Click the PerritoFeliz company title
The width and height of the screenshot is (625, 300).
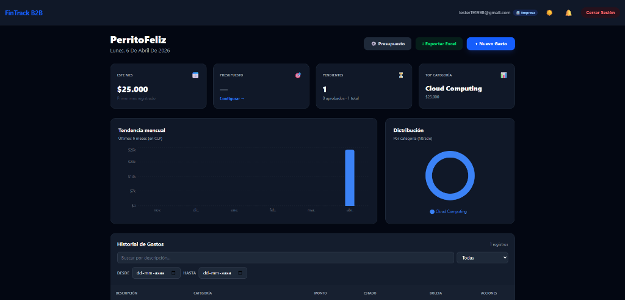(139, 40)
